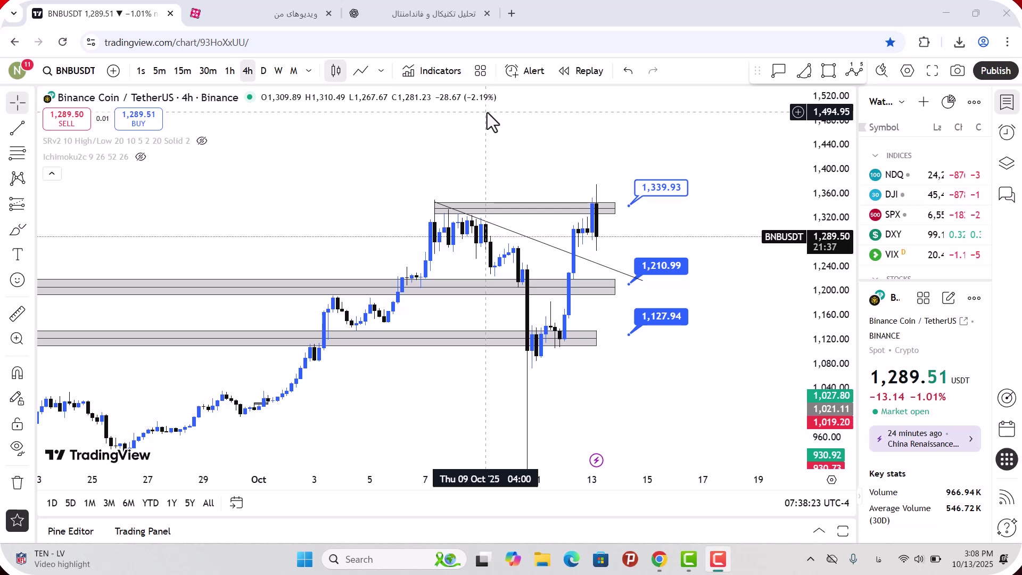Toggle hide all drawings eye
1022x575 pixels.
point(17,448)
